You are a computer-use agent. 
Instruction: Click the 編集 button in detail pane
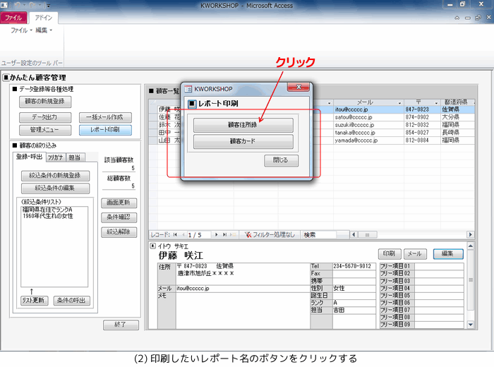[448, 253]
